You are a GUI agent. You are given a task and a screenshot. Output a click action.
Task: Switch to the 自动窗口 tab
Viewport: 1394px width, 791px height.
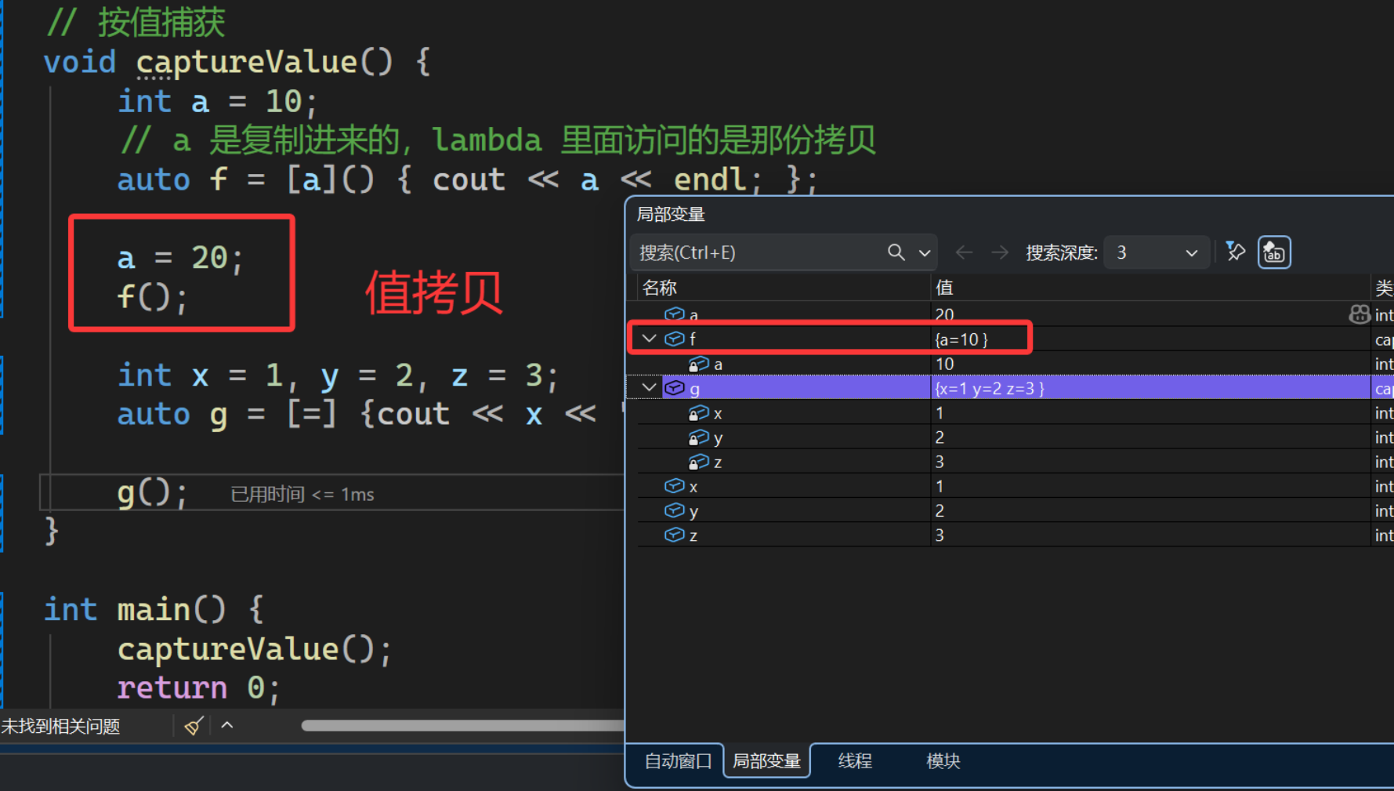pyautogui.click(x=678, y=761)
